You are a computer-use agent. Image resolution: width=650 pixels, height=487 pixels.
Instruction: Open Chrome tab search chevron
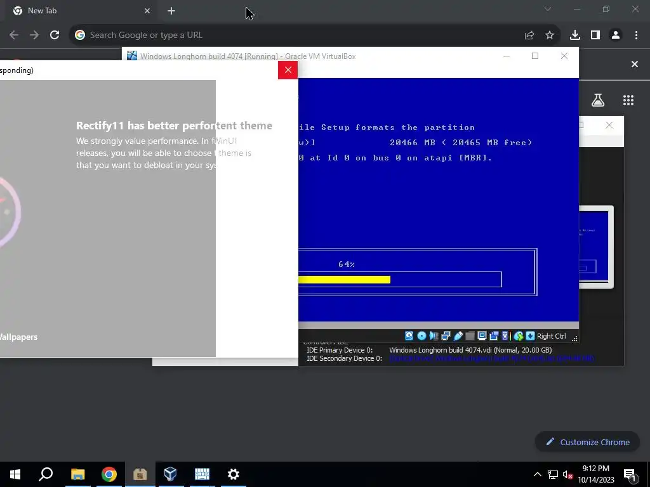(548, 9)
